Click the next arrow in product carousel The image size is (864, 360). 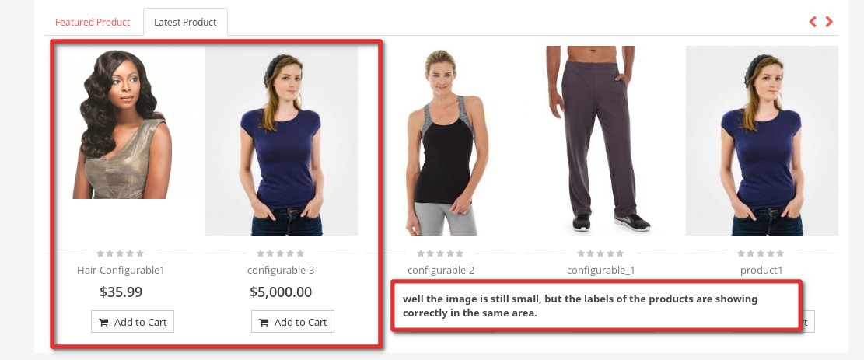coord(829,22)
